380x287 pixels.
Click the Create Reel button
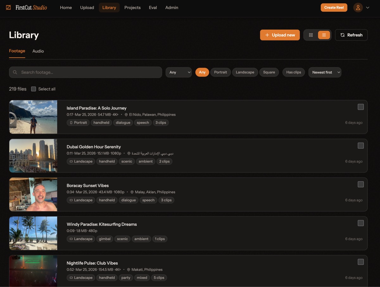pos(334,7)
